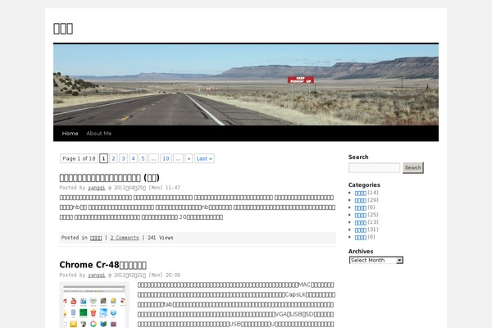Open the Select Month archives dropdown
The width and height of the screenshot is (492, 328).
[376, 260]
